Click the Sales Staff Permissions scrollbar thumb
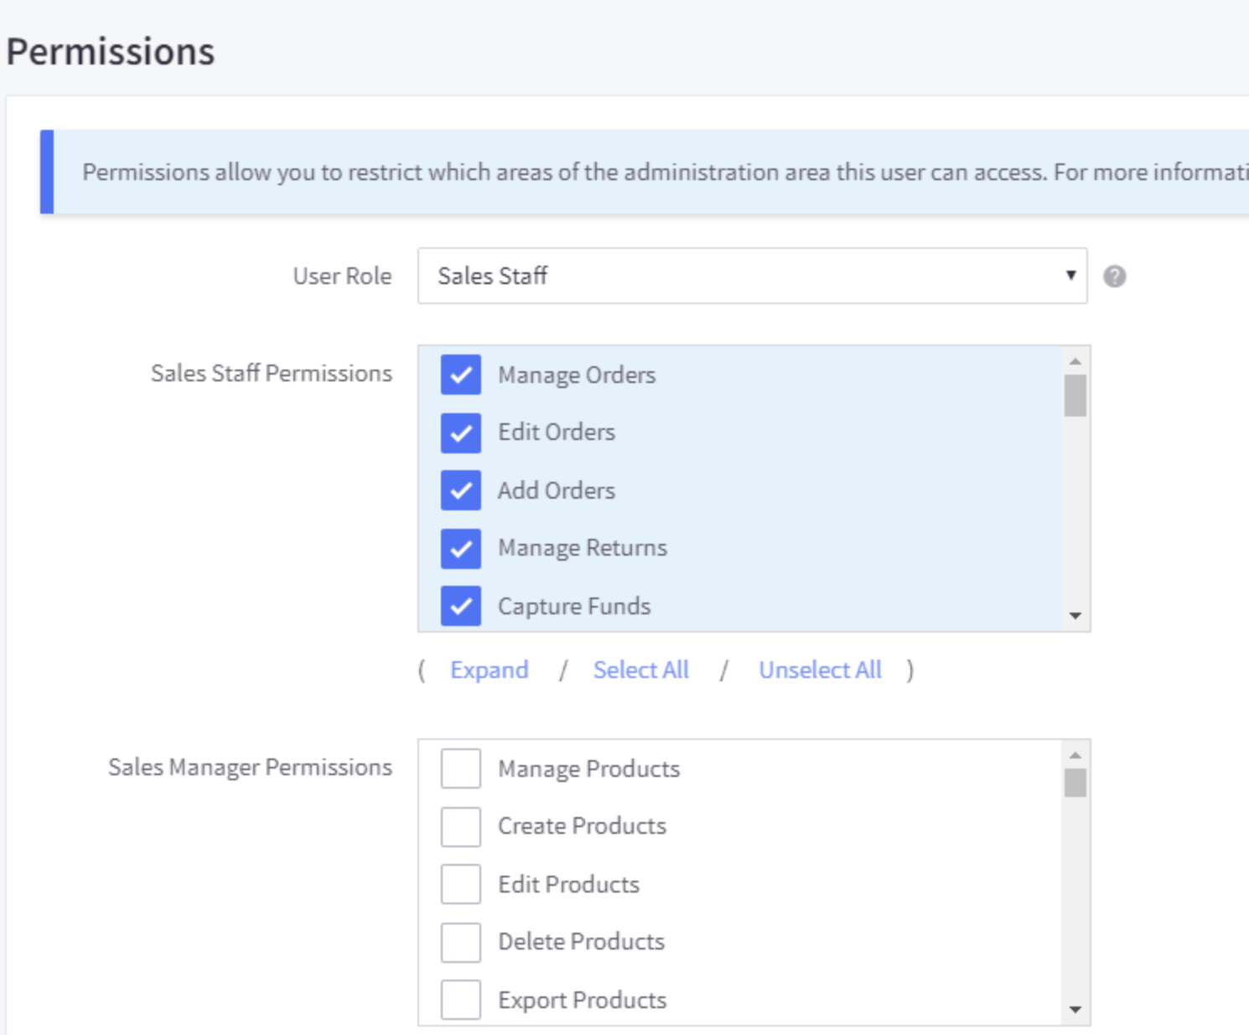This screenshot has width=1249, height=1035. point(1075,396)
